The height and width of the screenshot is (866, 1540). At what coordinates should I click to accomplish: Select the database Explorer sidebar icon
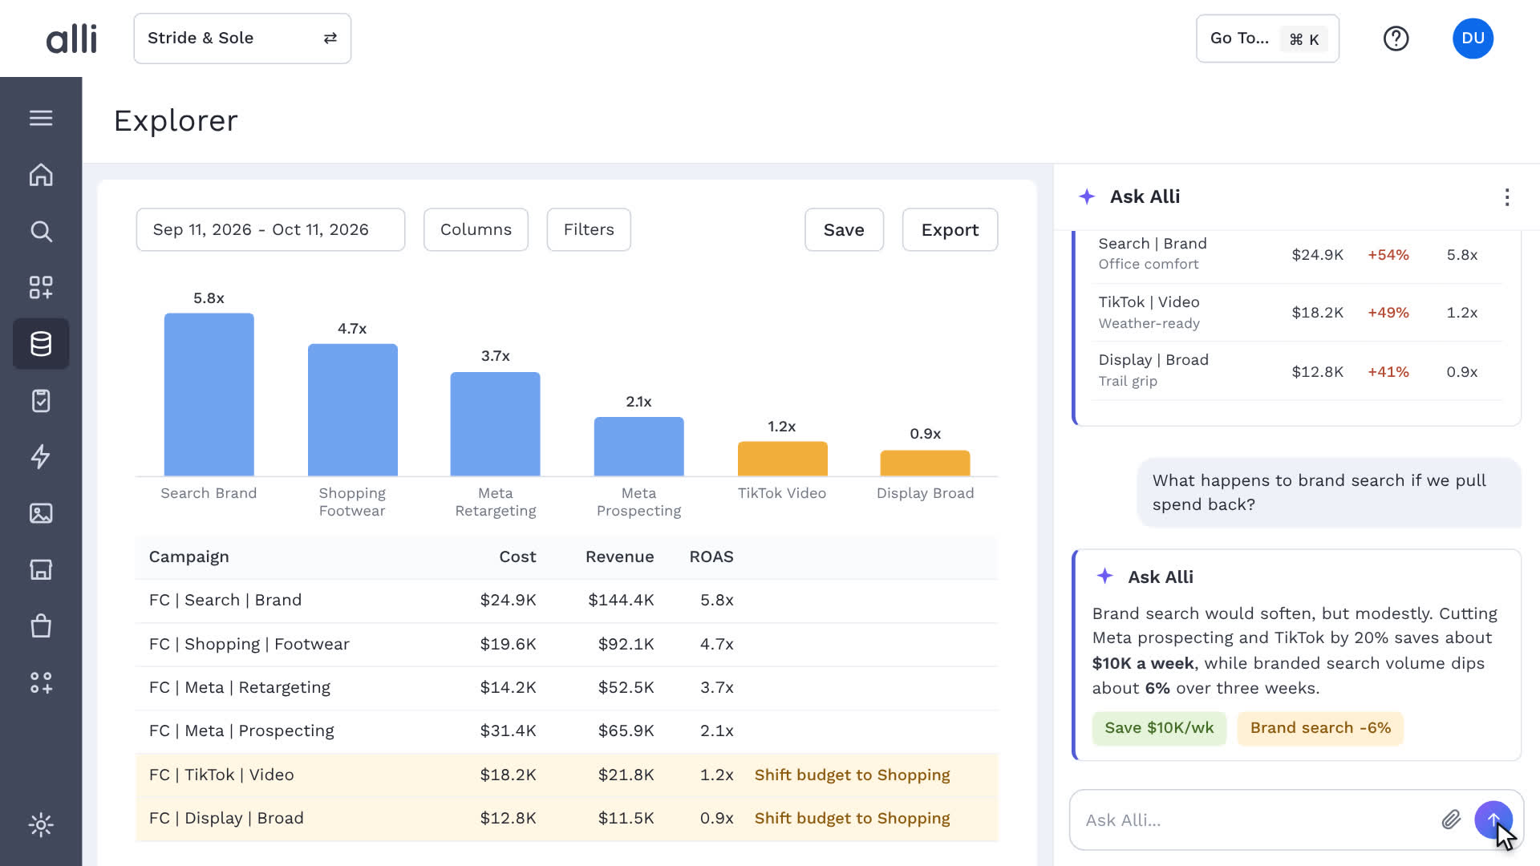tap(41, 344)
